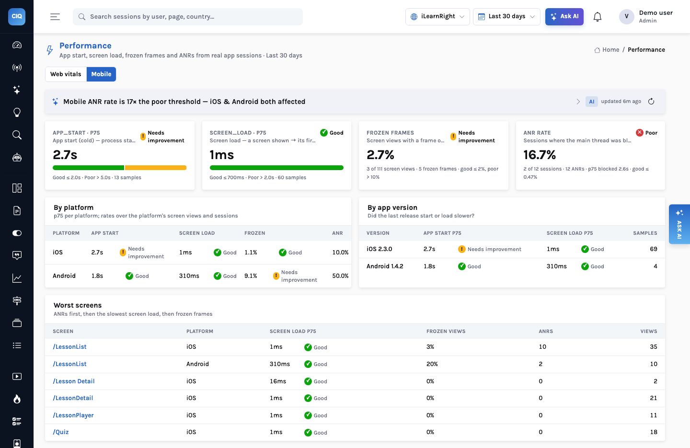This screenshot has width=690, height=448.
Task: Click the Ask AI button in header
Action: (x=564, y=17)
